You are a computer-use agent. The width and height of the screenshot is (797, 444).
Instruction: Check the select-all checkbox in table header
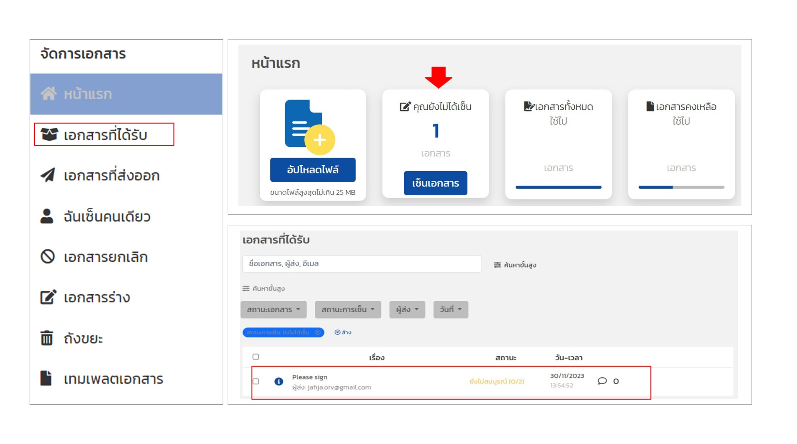[256, 357]
